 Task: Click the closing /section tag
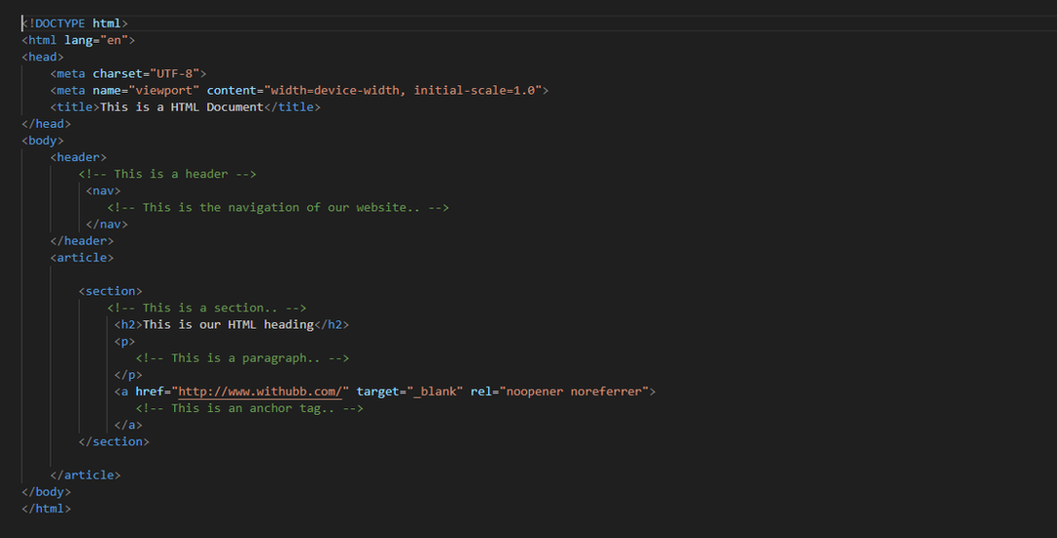(114, 441)
